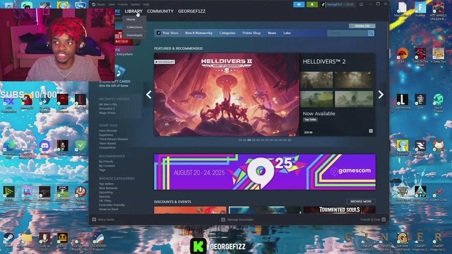Open the Labs link

[x=287, y=33]
